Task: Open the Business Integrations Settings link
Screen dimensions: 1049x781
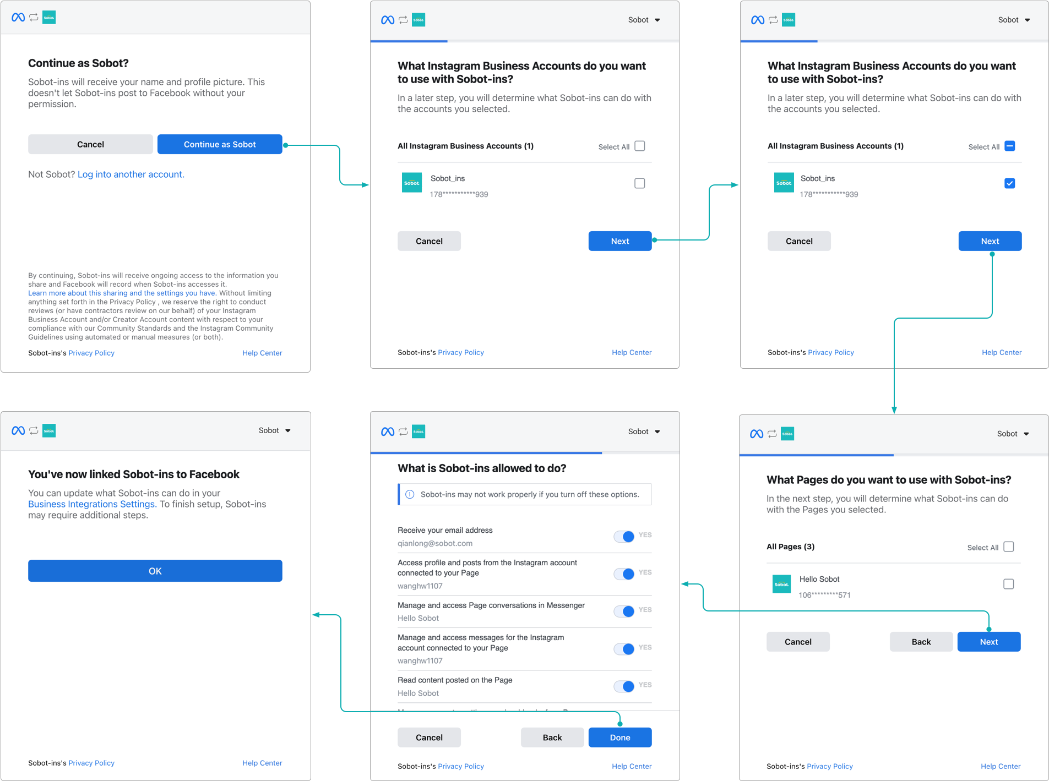Action: pos(91,504)
